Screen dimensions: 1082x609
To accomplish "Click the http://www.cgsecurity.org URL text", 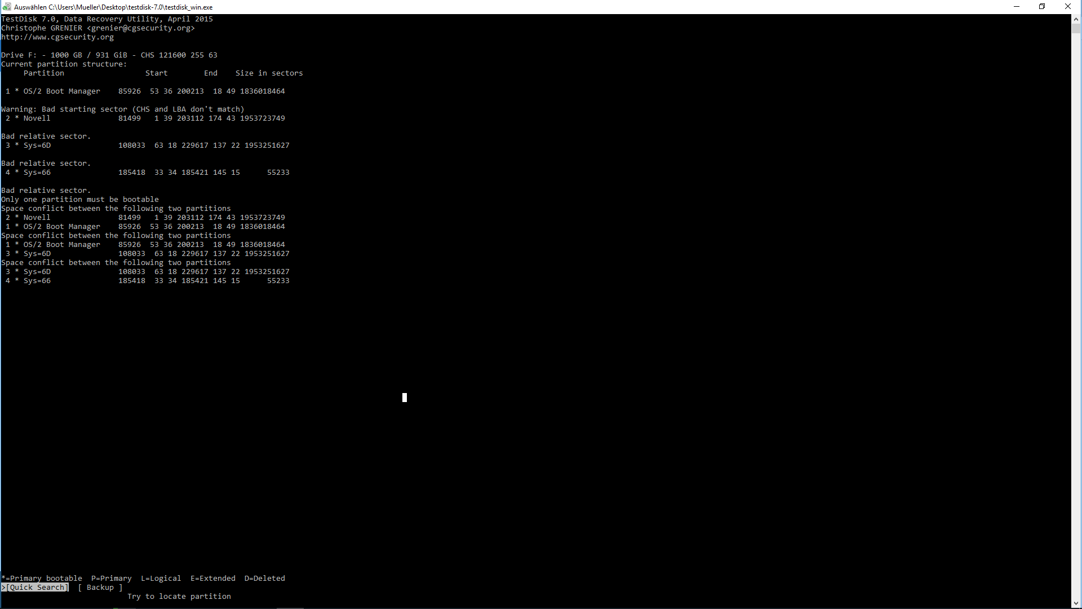I will click(57, 37).
